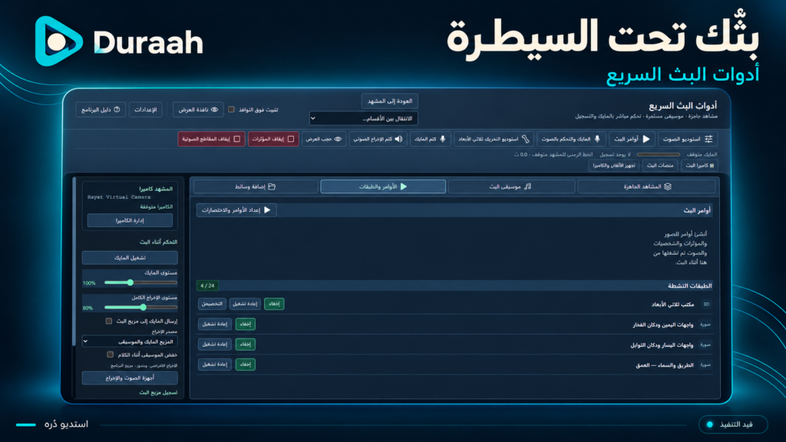Image resolution: width=786 pixels, height=442 pixels.
Task: Click إعداد الأوامر والاختصارات button
Action: [x=236, y=210]
